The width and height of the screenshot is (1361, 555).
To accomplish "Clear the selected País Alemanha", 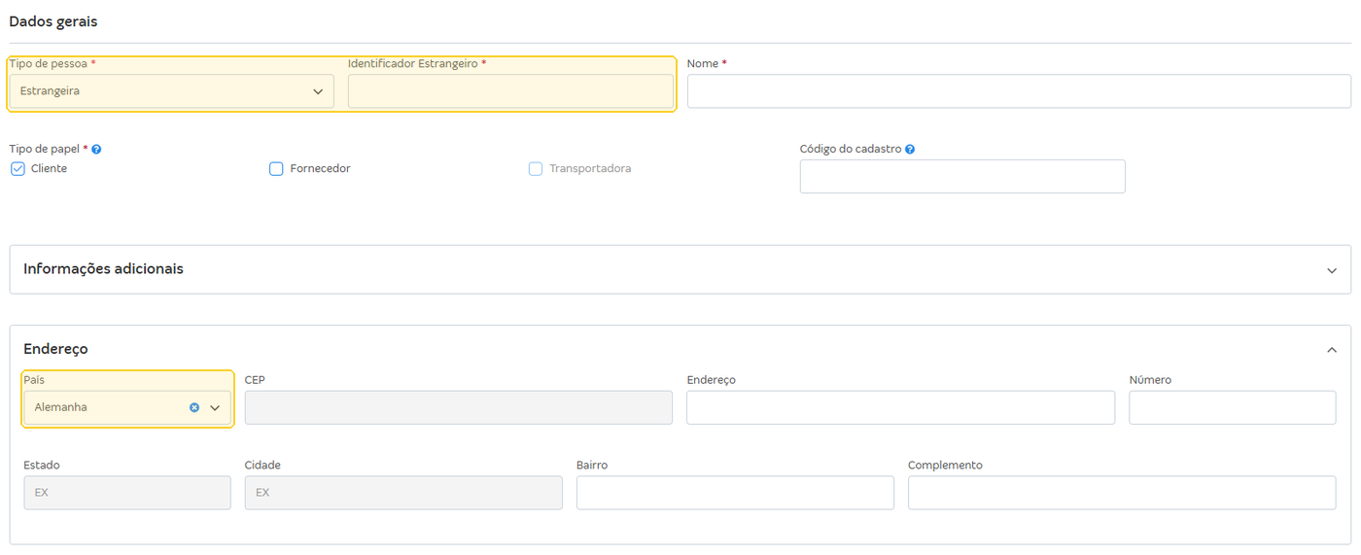I will click(x=194, y=407).
